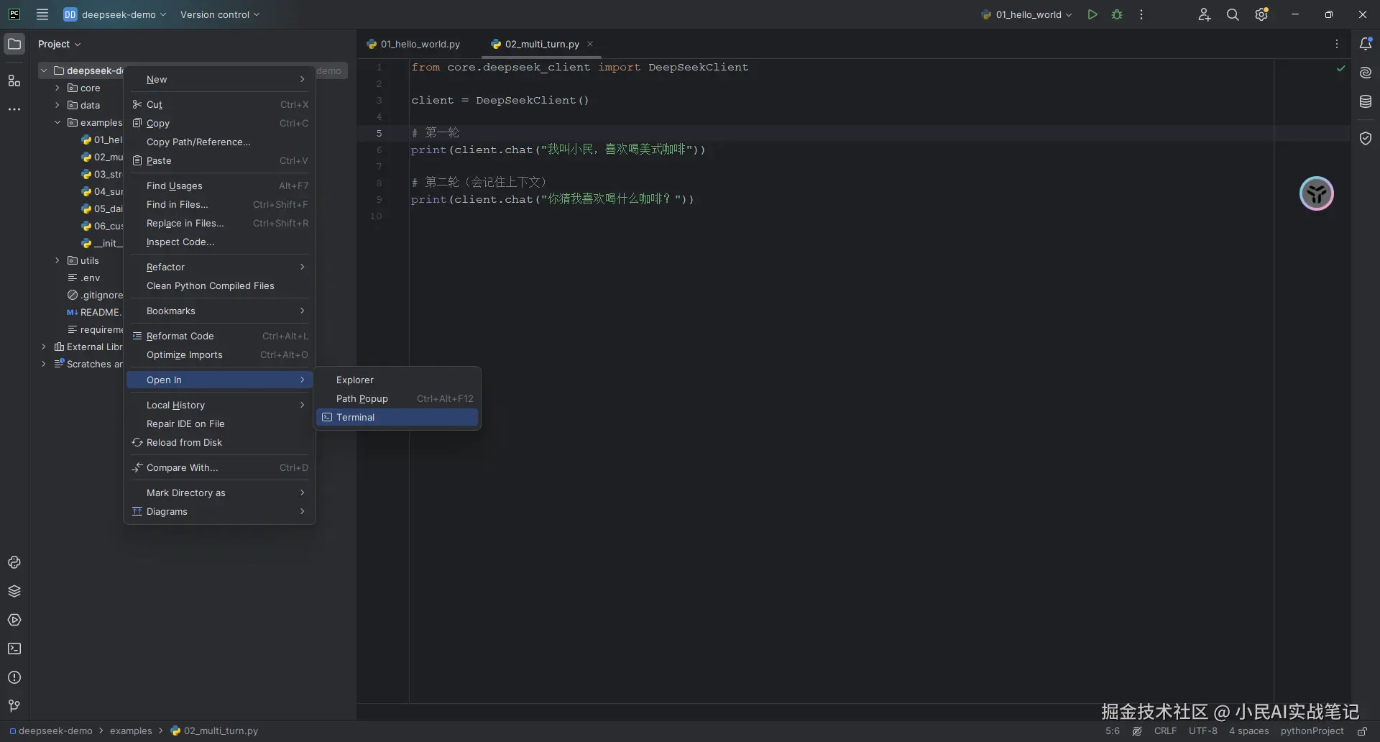Screen dimensions: 1380x742
Task: Click the CRLF line separator widget
Action: pyautogui.click(x=1165, y=731)
